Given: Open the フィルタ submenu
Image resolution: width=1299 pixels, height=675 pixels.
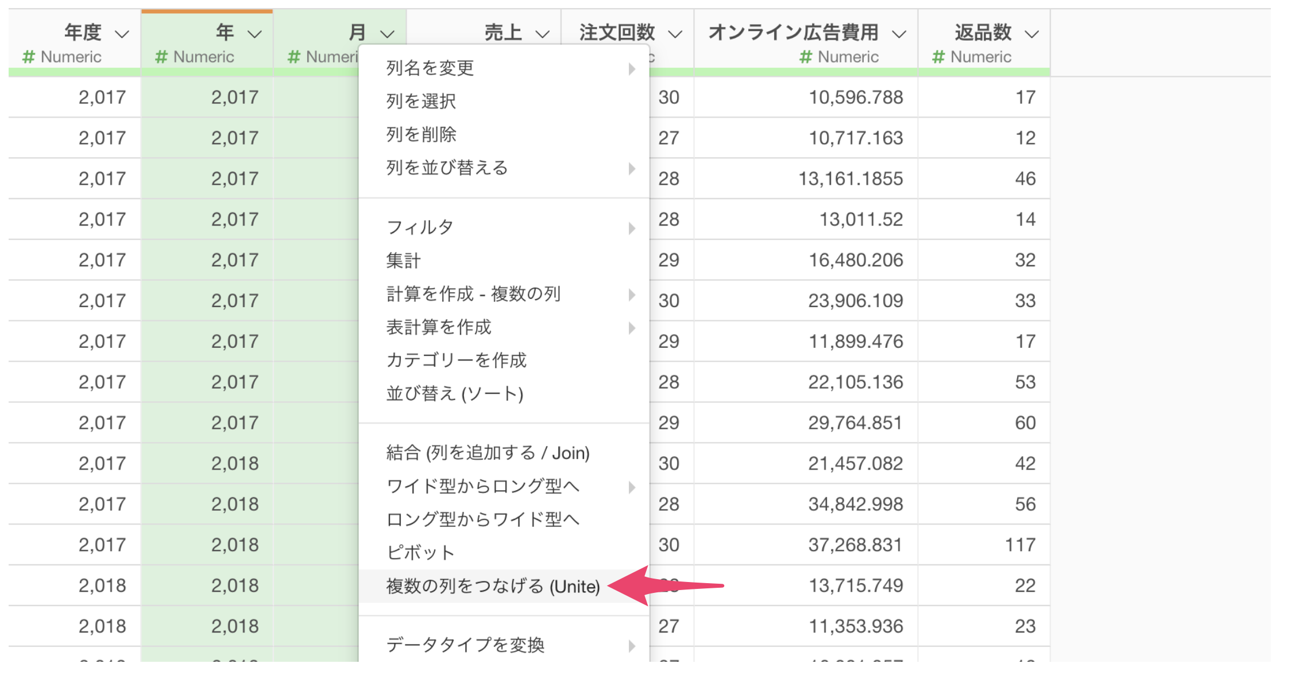Looking at the screenshot, I should 420,228.
